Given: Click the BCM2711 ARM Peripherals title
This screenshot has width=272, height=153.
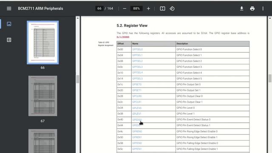Looking at the screenshot, I should pos(40,8).
